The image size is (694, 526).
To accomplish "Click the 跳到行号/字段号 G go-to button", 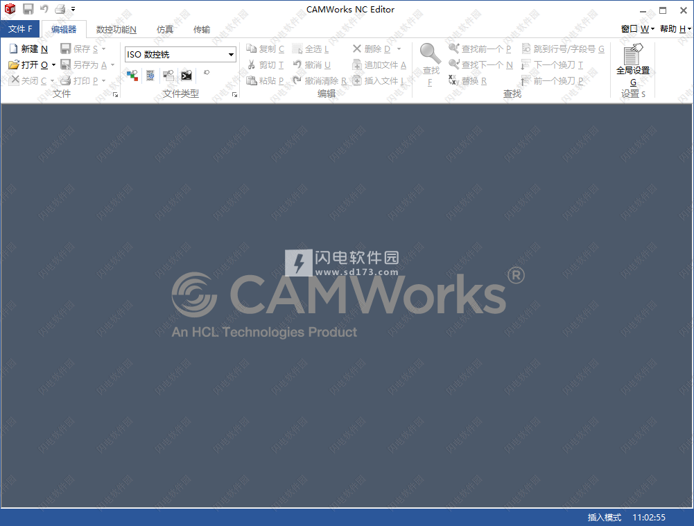I will [562, 49].
